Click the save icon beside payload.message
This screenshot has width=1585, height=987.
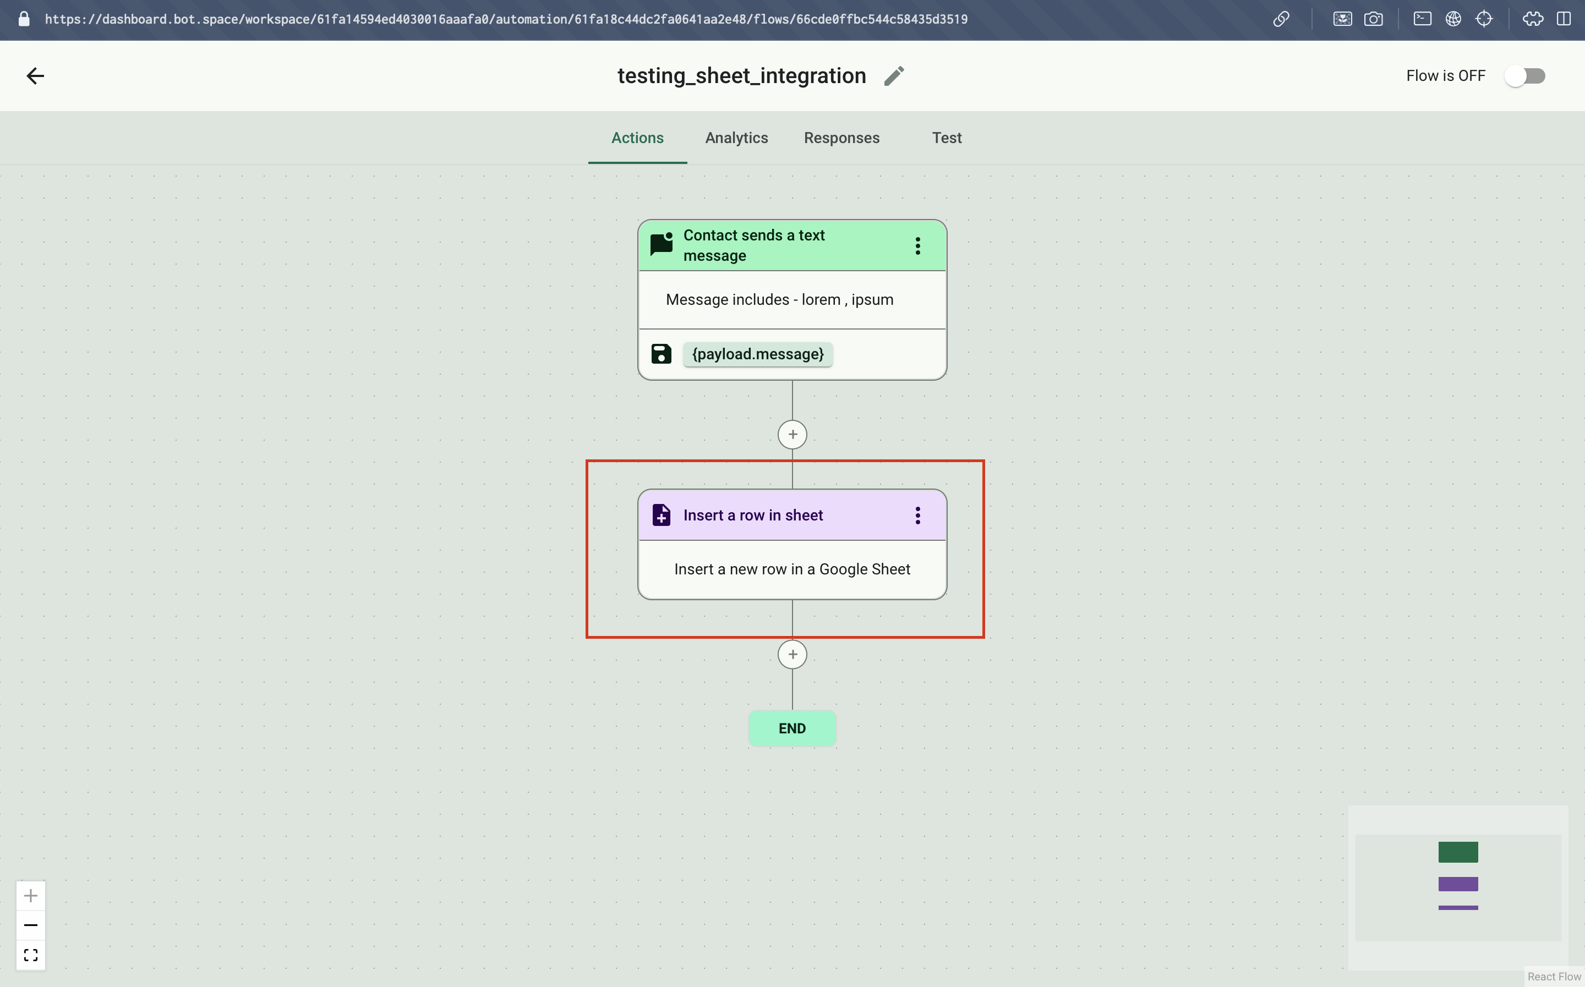pyautogui.click(x=662, y=354)
